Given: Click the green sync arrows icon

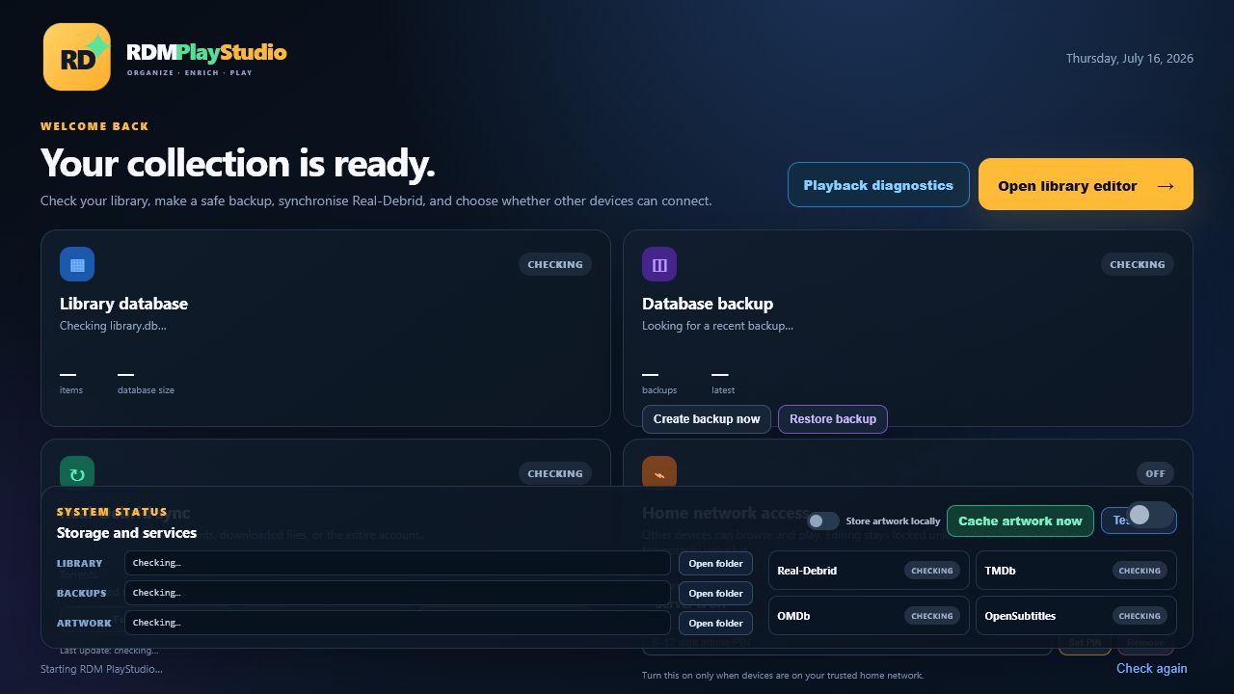Looking at the screenshot, I should pos(77,471).
